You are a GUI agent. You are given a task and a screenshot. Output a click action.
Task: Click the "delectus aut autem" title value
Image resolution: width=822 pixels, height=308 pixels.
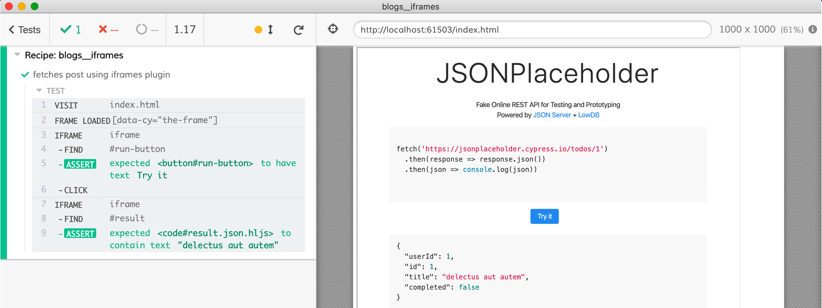point(483,277)
